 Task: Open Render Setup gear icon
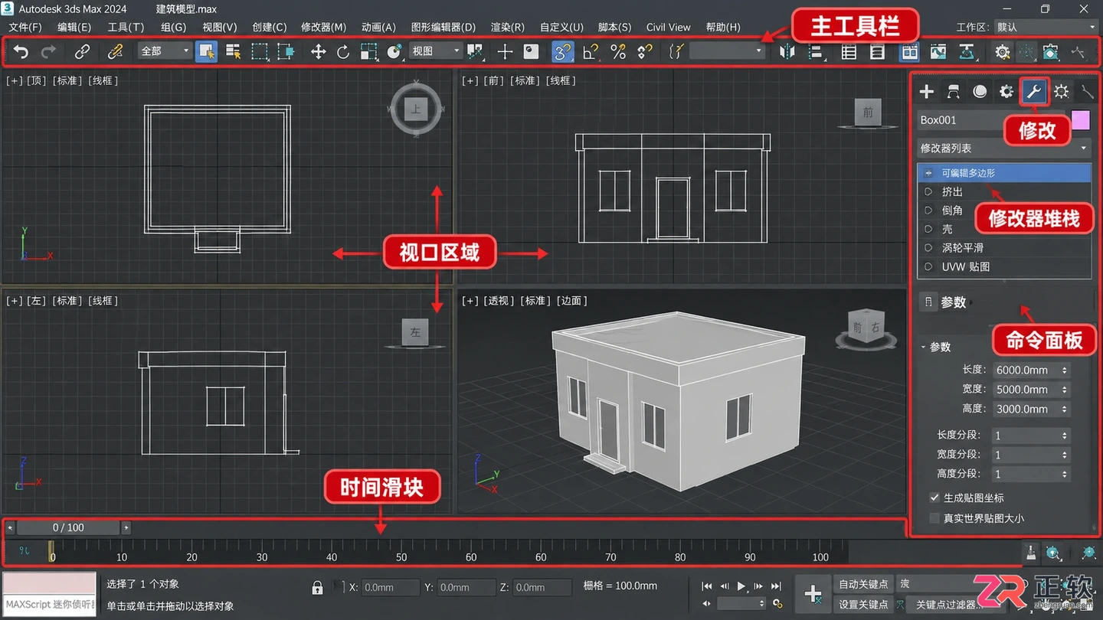1002,51
